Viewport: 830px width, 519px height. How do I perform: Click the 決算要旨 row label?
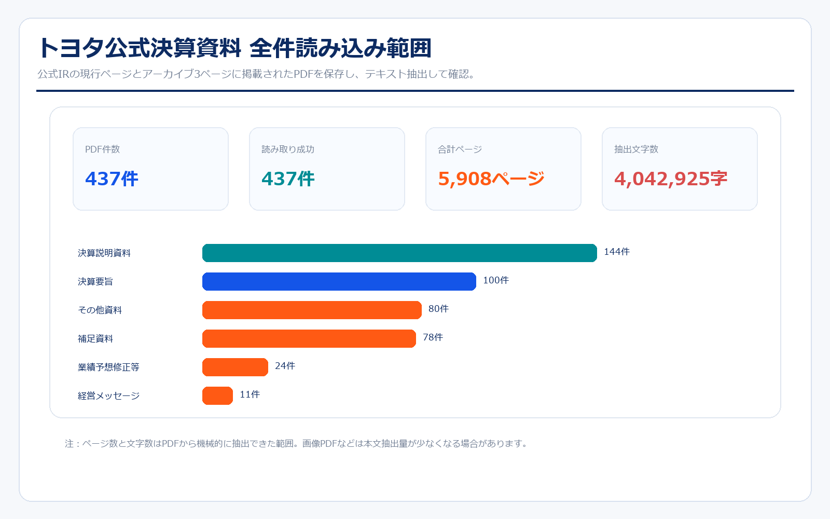tap(95, 282)
